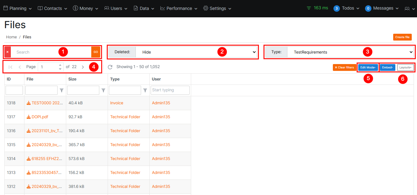Click the refresh icon beside Showing results
417x195 pixels.
(x=110, y=67)
